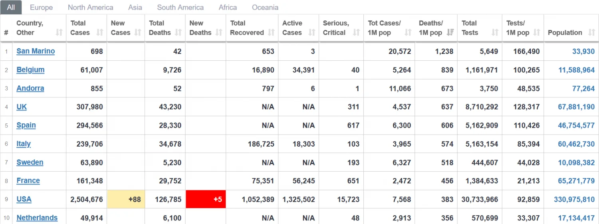Sort by New Deaths column arrows
This screenshot has width=599, height=224.
pos(219,33)
